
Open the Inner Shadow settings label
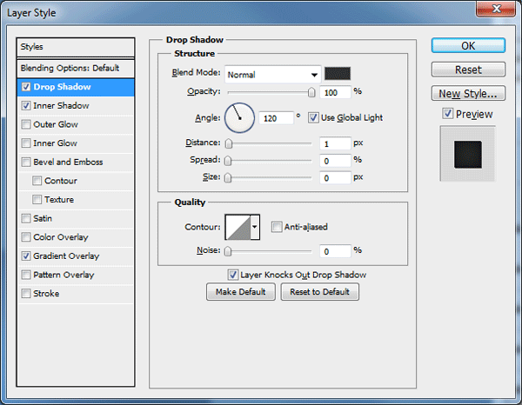click(61, 106)
